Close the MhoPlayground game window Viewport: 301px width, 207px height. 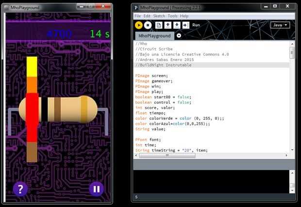pyautogui.click(x=103, y=6)
